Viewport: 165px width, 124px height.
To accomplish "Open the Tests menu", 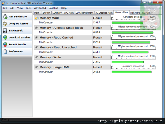I will pyautogui.click(x=28, y=8).
